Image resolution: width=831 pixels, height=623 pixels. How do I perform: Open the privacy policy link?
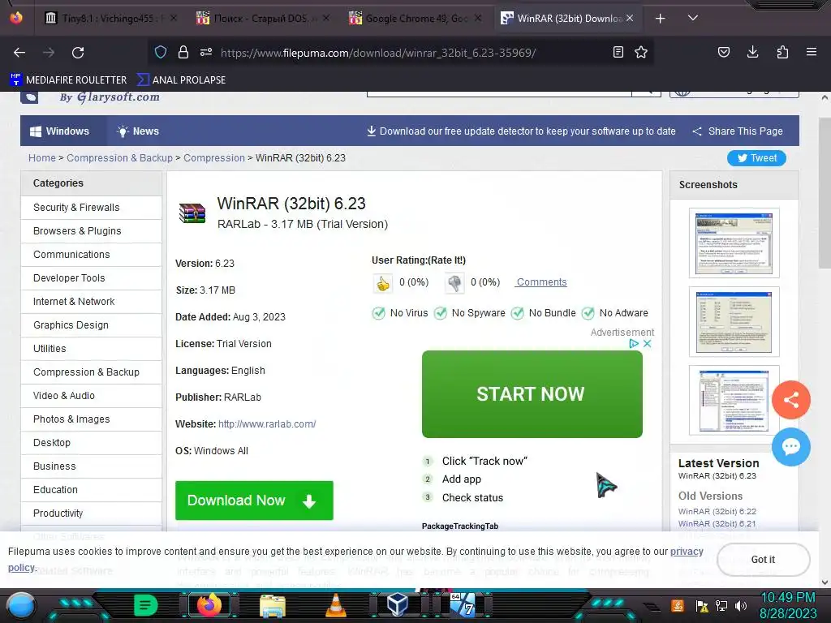687,552
